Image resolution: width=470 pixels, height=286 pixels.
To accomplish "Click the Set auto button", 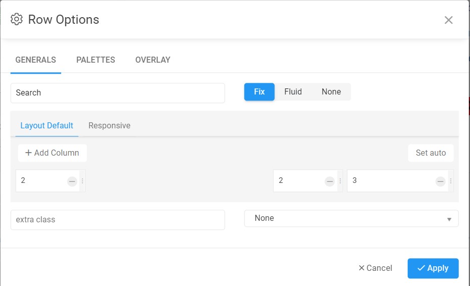I will tap(431, 153).
